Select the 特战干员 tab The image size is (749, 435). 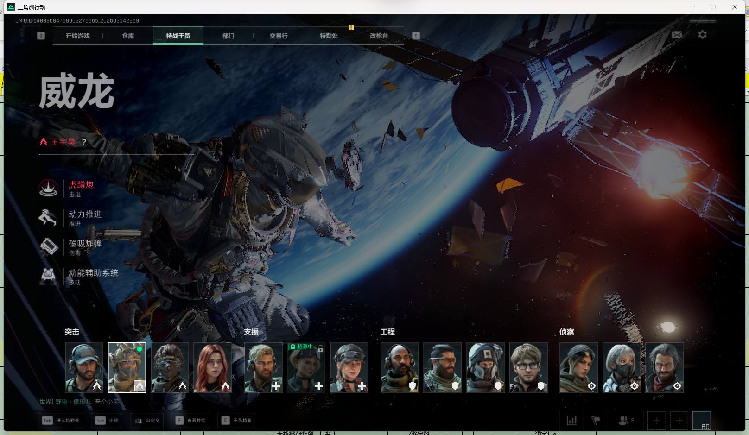point(178,36)
